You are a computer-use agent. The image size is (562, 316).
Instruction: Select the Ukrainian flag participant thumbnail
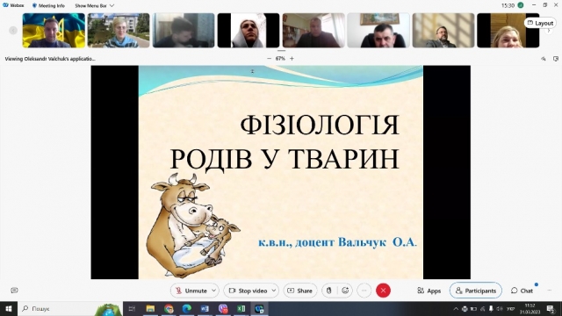tap(54, 31)
